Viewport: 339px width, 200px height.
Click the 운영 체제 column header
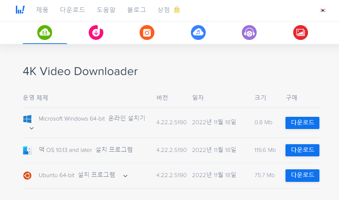pyautogui.click(x=35, y=98)
